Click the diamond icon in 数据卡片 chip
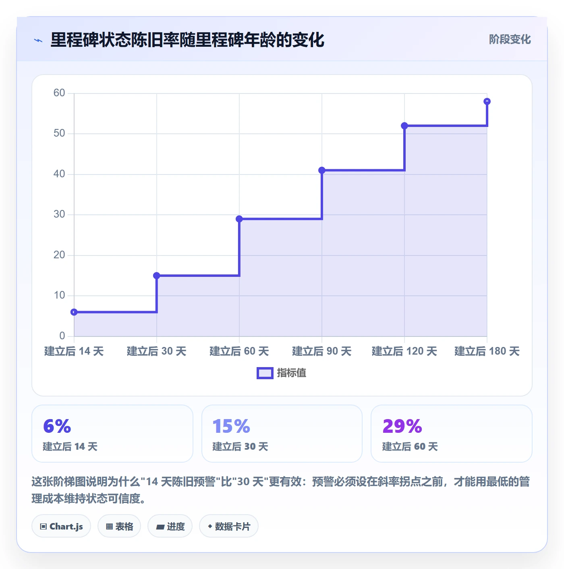Image resolution: width=564 pixels, height=569 pixels. click(x=210, y=526)
